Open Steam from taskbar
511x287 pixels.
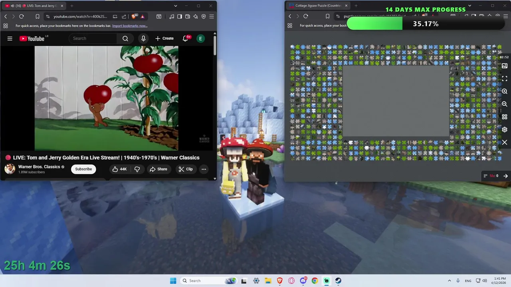click(x=338, y=281)
